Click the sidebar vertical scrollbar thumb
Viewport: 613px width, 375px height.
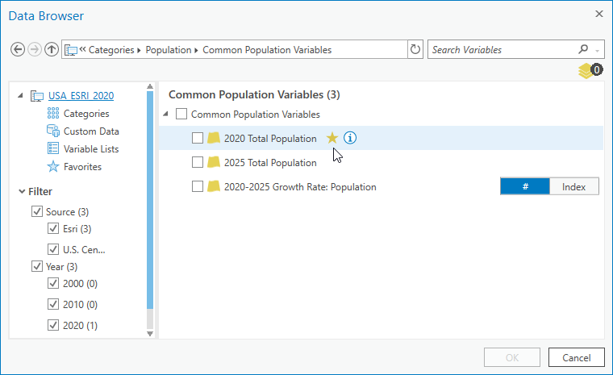(150, 199)
